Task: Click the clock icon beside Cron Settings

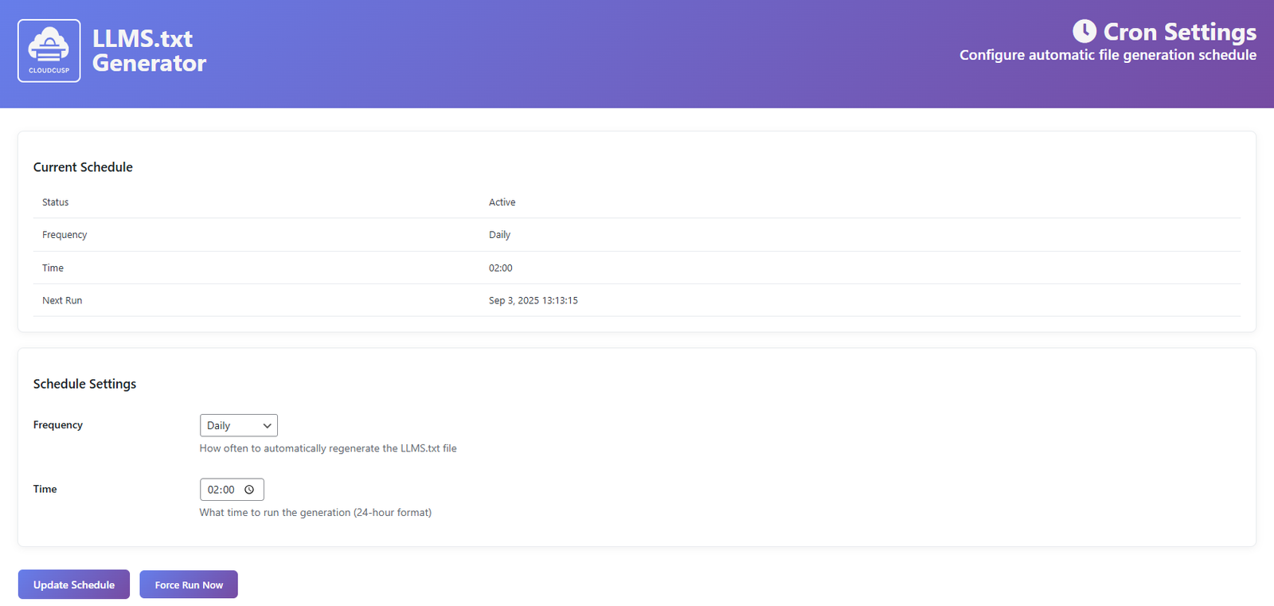Action: pyautogui.click(x=1084, y=32)
